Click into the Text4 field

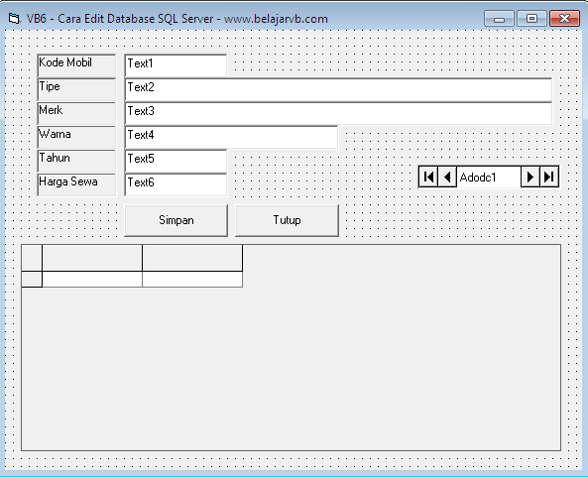(x=231, y=137)
